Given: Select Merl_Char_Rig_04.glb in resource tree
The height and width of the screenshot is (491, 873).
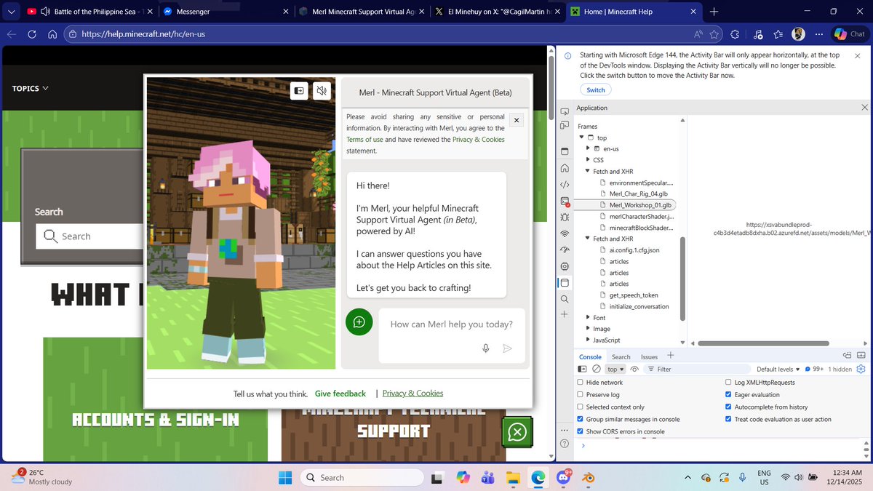Looking at the screenshot, I should click(x=638, y=194).
